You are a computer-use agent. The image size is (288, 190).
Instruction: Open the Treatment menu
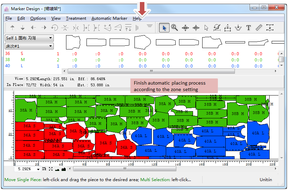[76, 18]
